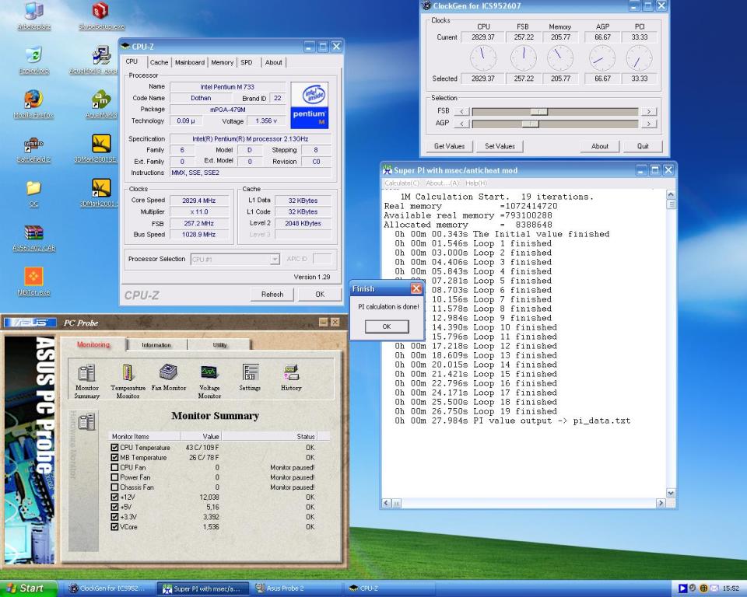Click Set Values in ClockGen
The height and width of the screenshot is (597, 747).
click(x=500, y=146)
